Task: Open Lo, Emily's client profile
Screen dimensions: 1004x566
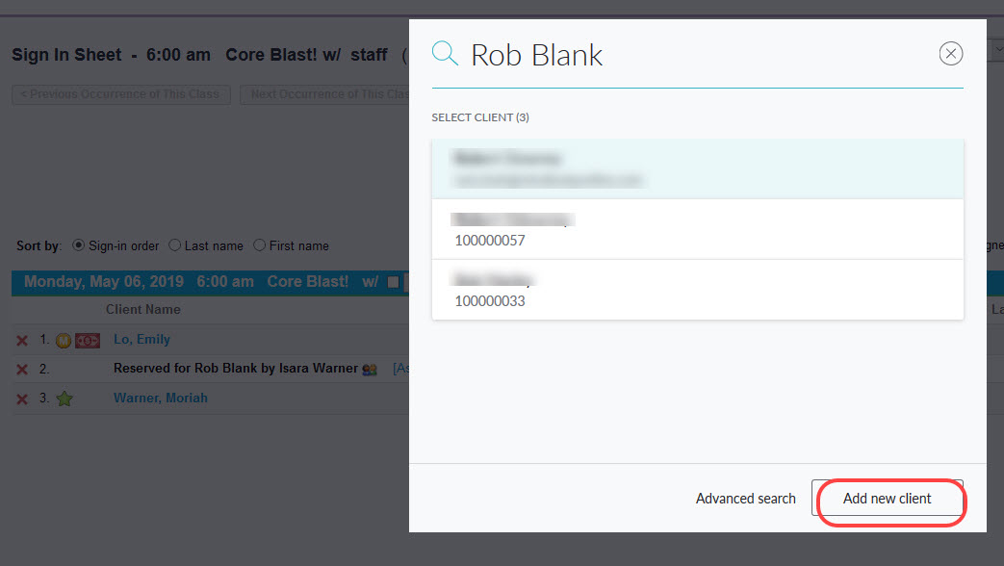Action: tap(141, 339)
